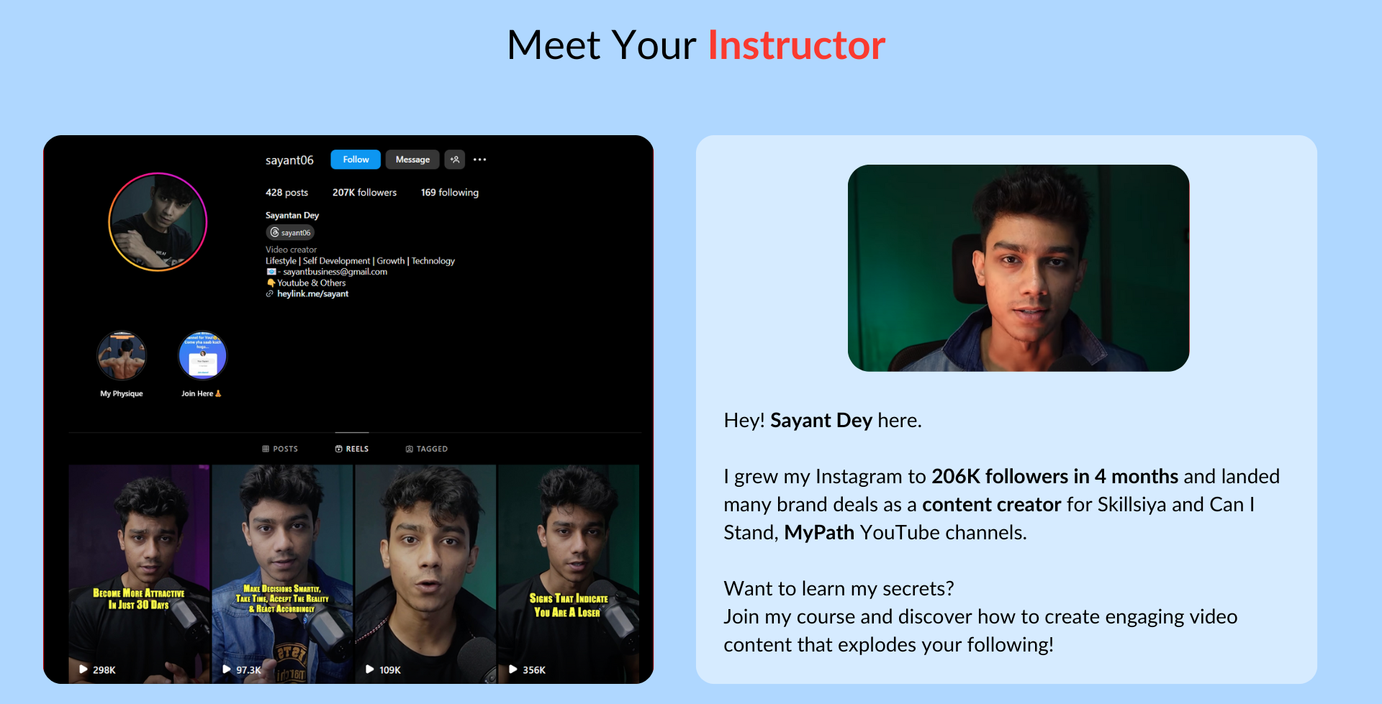Click the Threads sayant06 badge
The width and height of the screenshot is (1382, 704).
point(290,232)
